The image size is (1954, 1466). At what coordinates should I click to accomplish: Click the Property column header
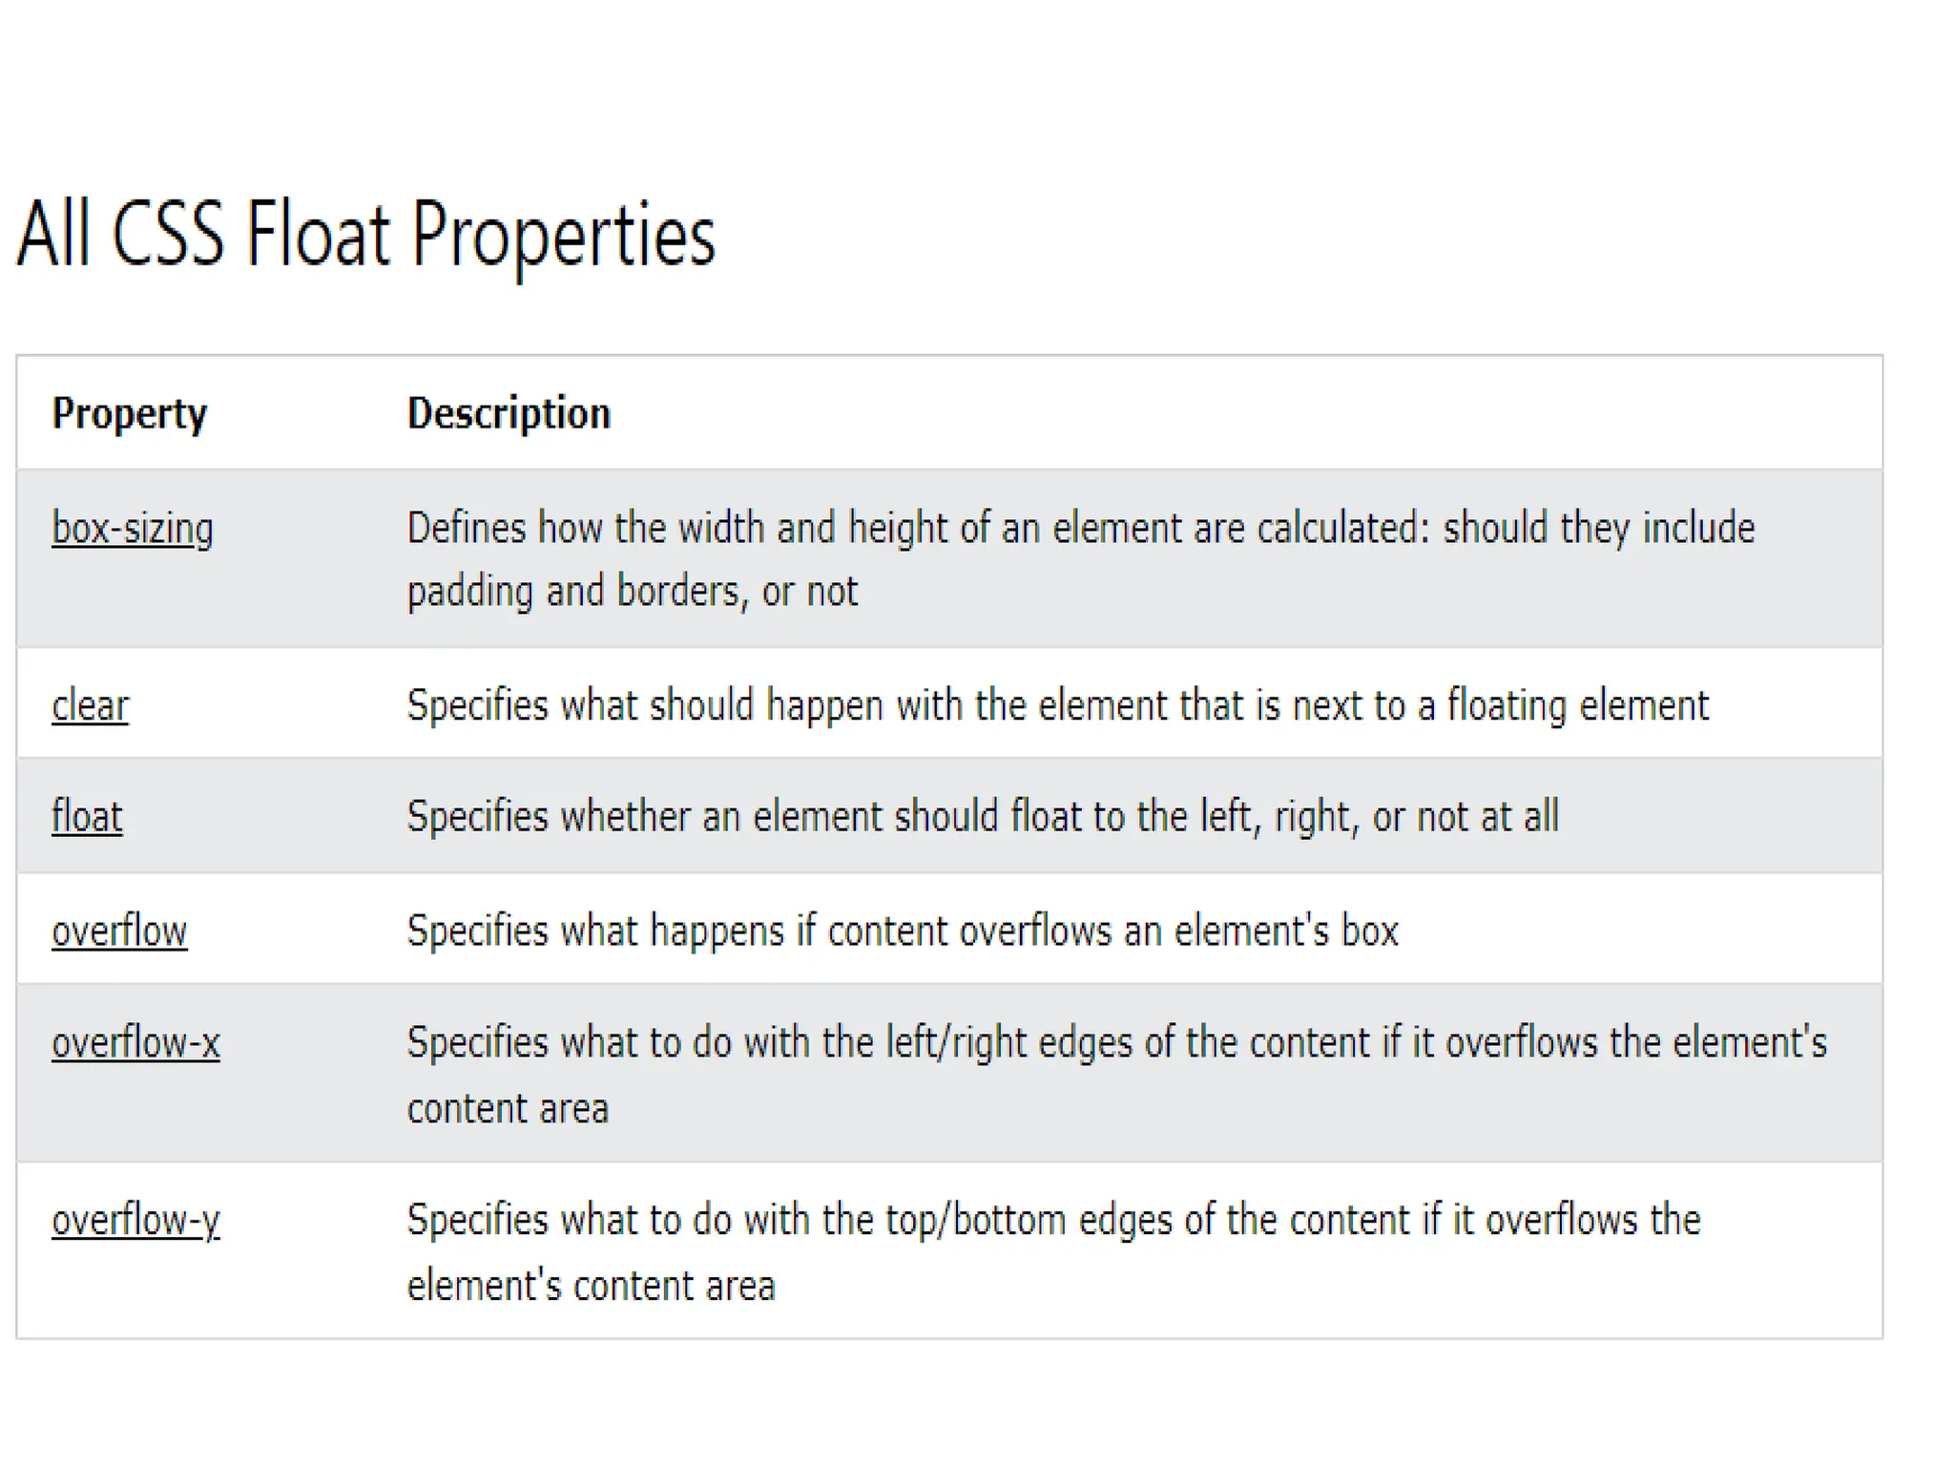130,414
